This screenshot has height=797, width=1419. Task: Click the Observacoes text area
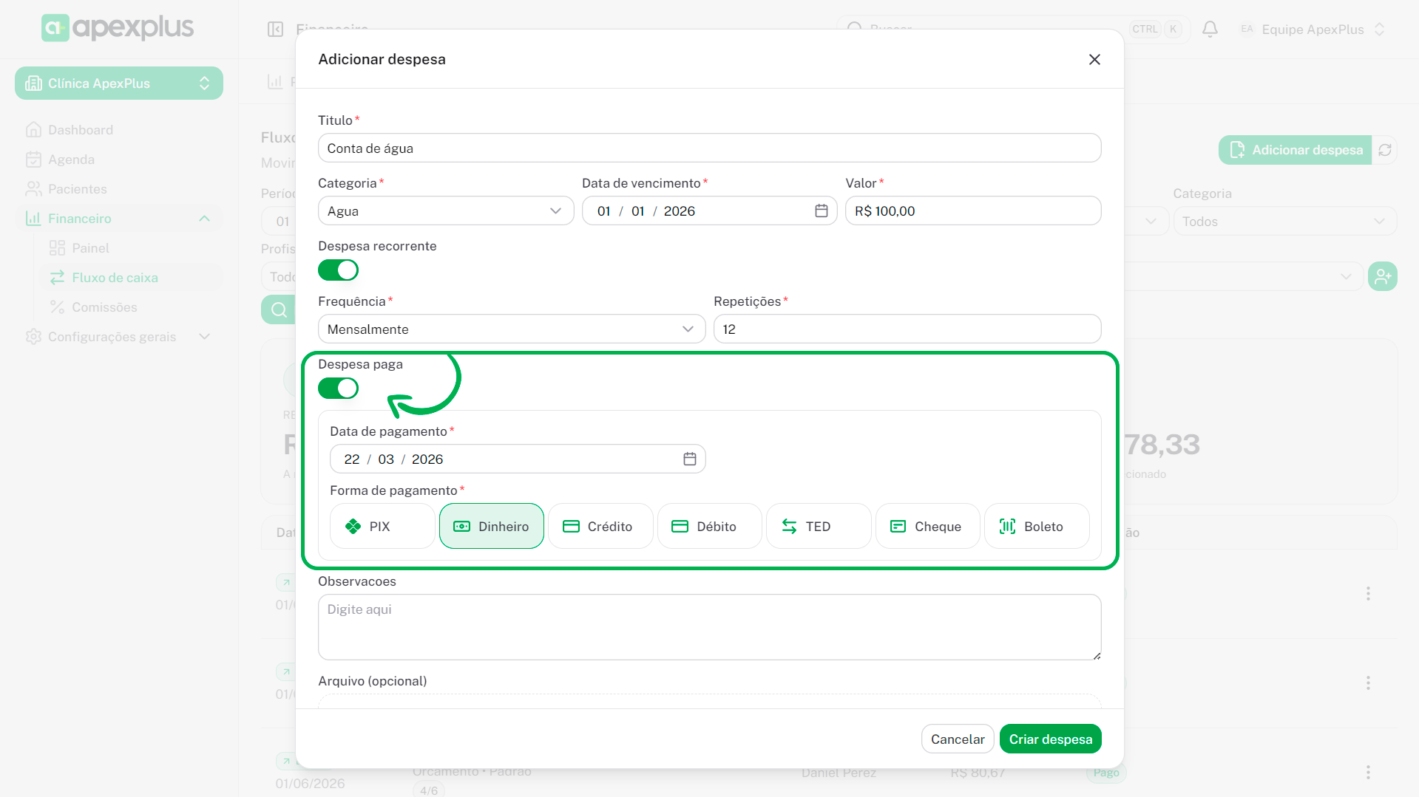coord(709,626)
